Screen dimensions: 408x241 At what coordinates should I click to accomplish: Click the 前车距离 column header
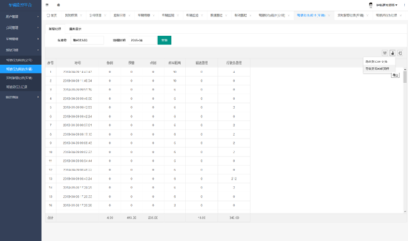point(174,63)
